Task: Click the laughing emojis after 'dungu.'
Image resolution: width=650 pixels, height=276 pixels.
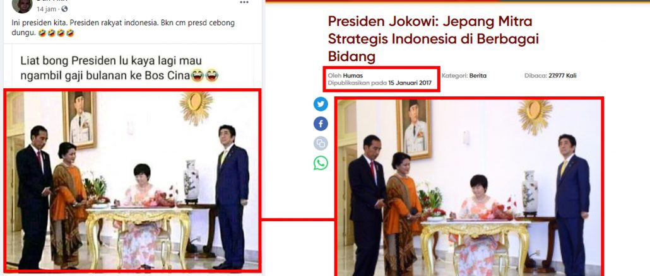Action: 56,33
